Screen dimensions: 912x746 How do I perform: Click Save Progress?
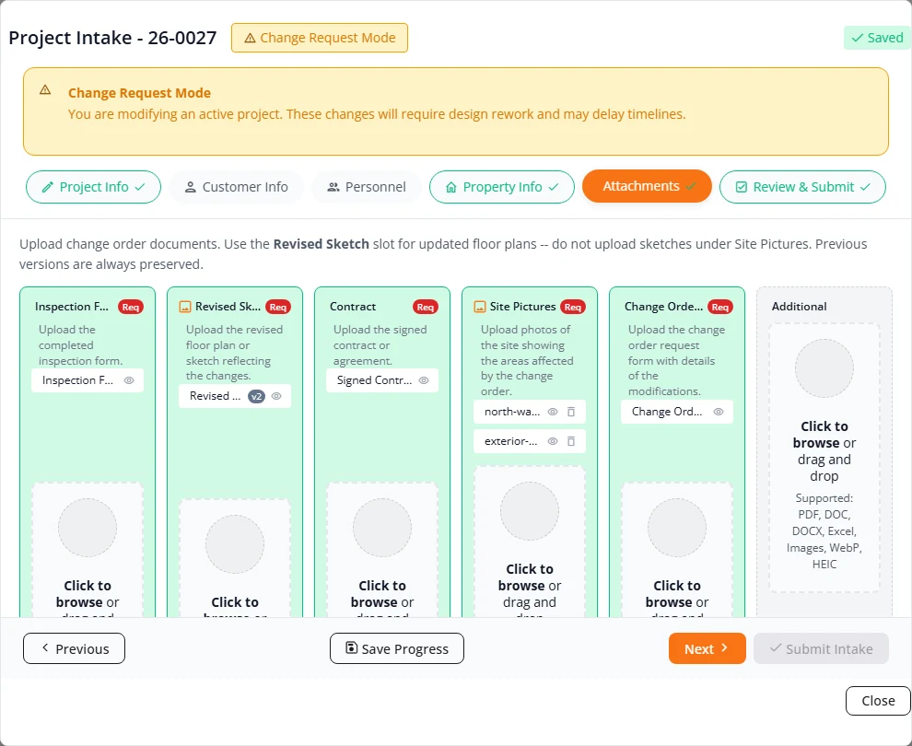(x=397, y=648)
